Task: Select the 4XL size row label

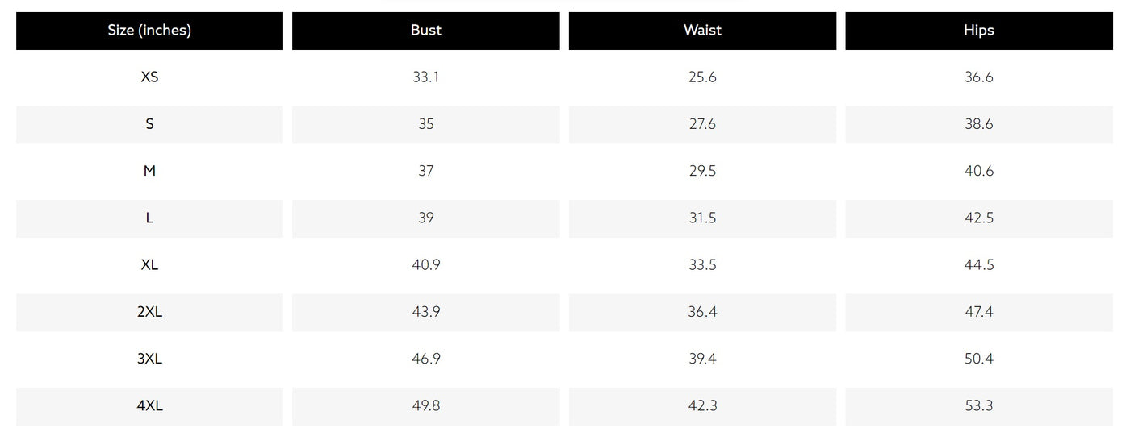Action: point(149,405)
